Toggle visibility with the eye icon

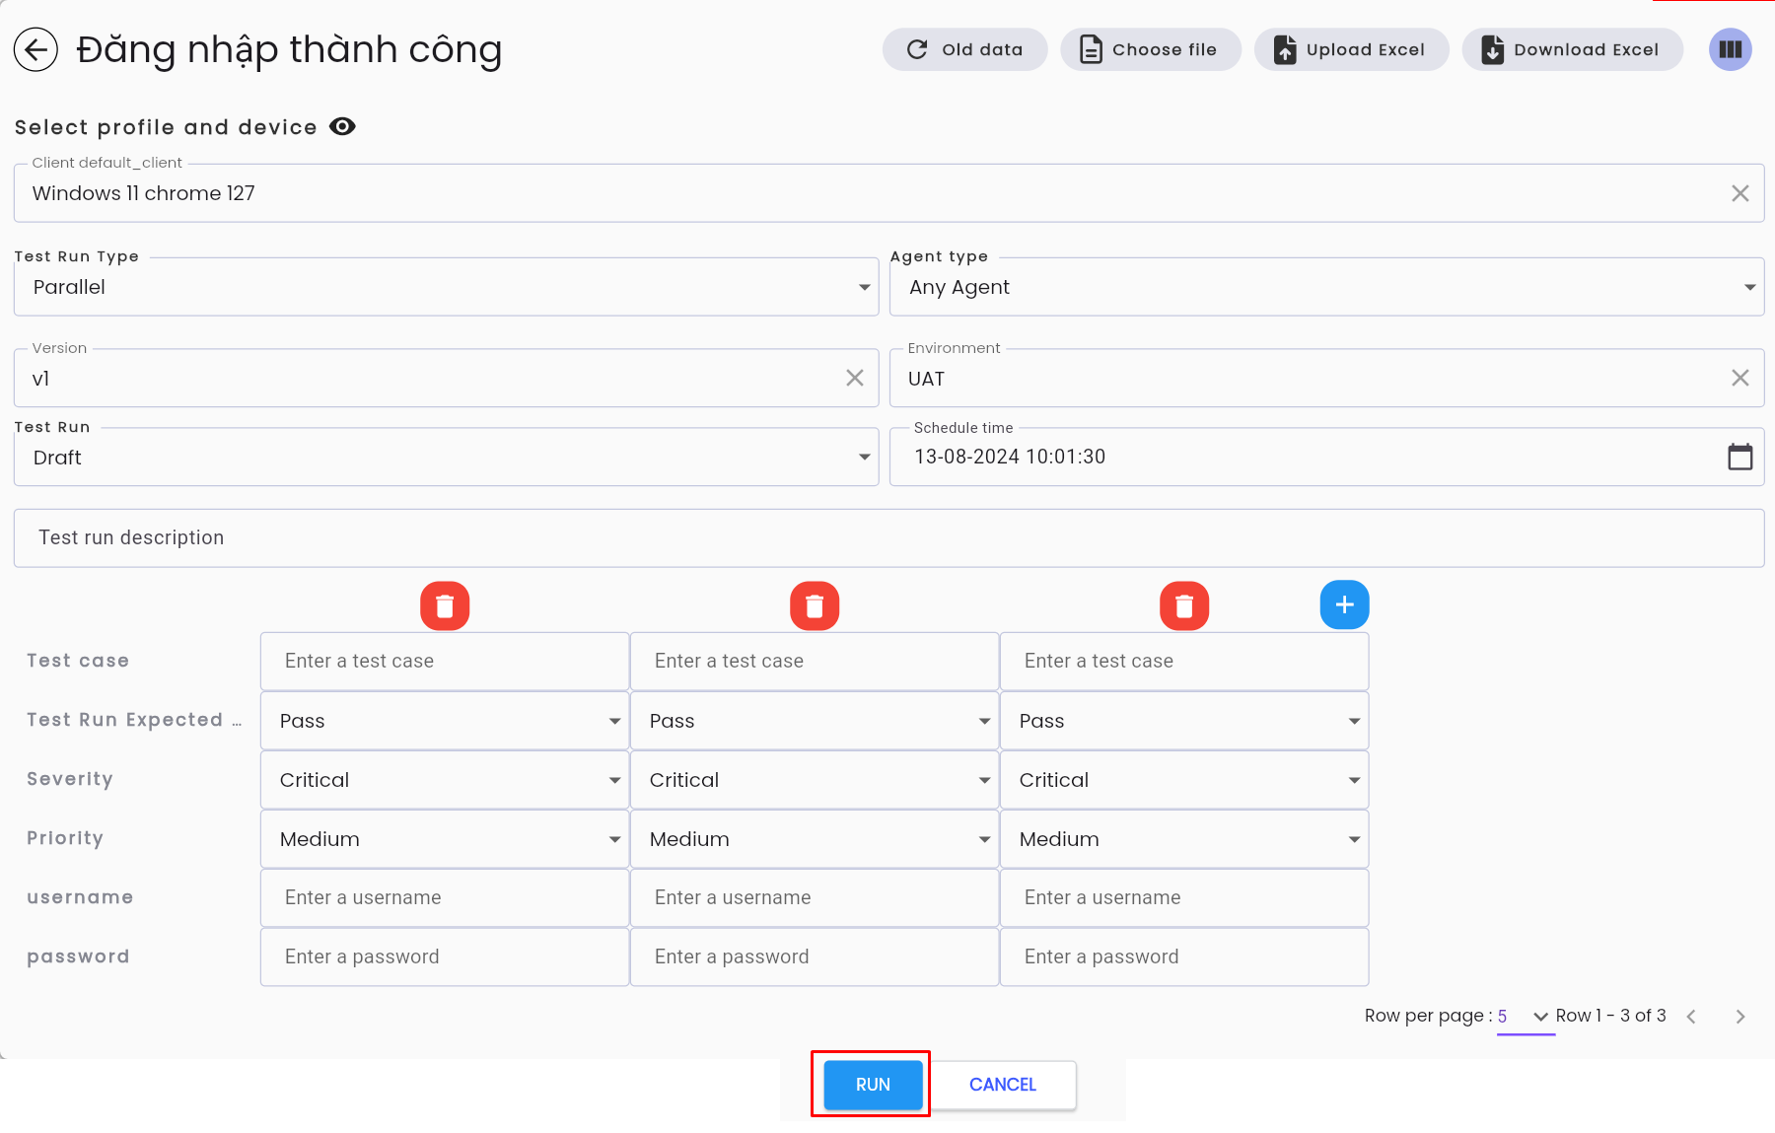tap(342, 126)
